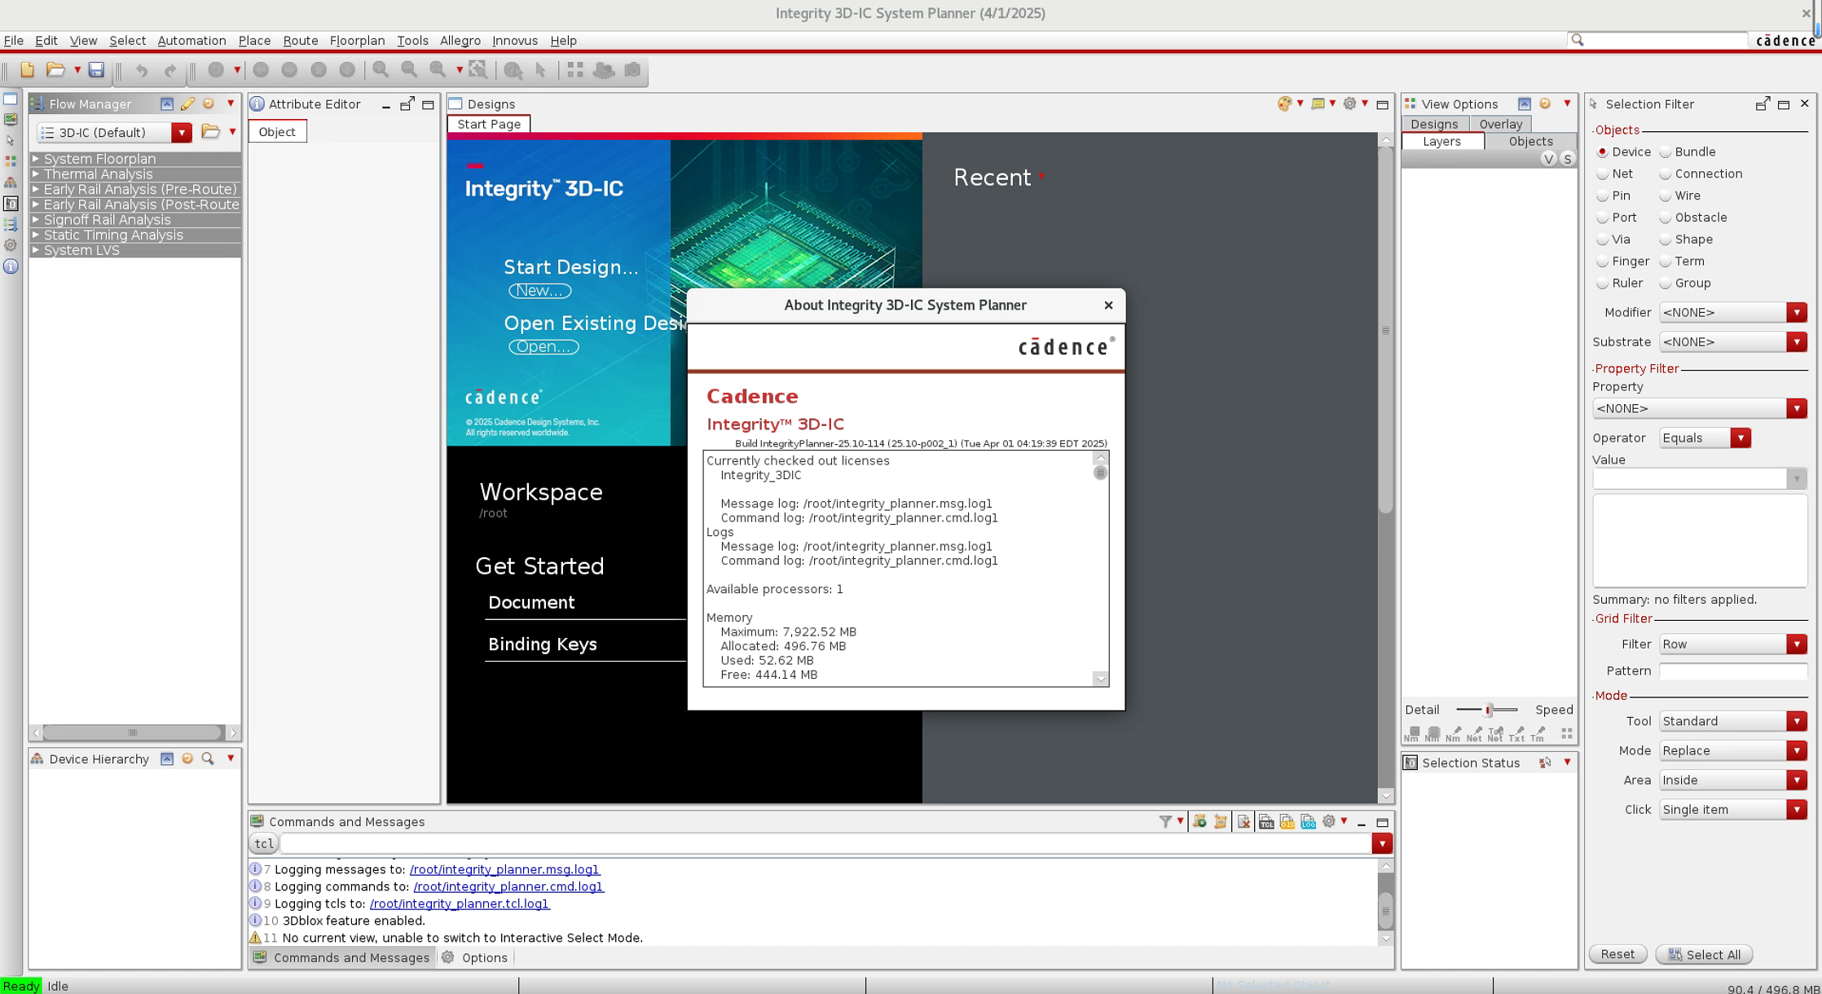Open the Innovus menu
This screenshot has height=994, width=1822.
click(514, 41)
